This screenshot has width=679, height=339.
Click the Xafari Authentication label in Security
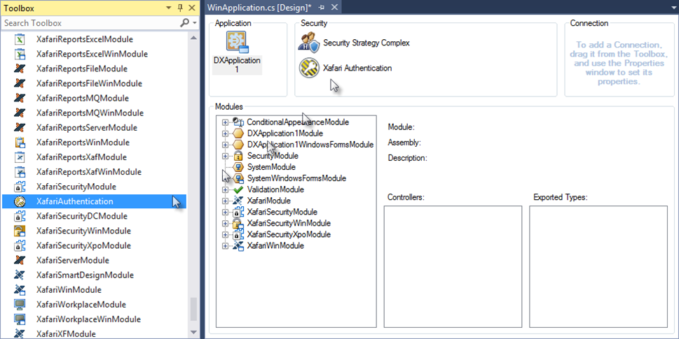(x=357, y=68)
